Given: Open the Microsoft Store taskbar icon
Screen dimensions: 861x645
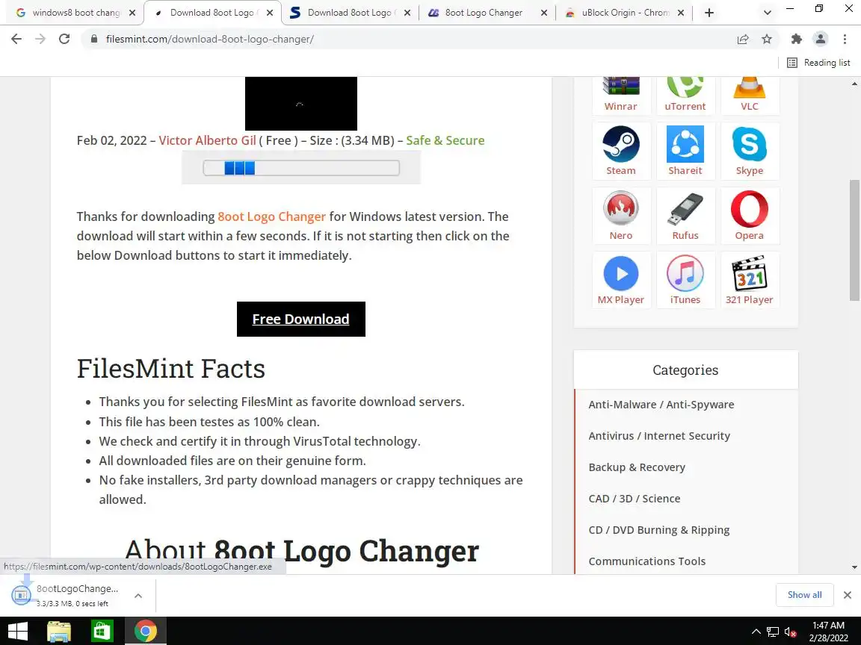Looking at the screenshot, I should click(x=102, y=632).
